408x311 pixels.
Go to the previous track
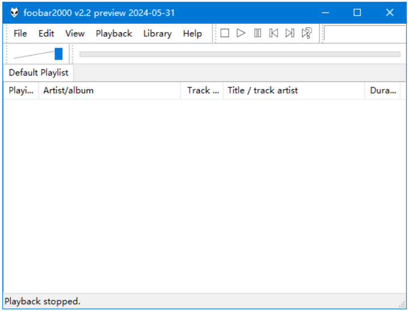click(274, 33)
